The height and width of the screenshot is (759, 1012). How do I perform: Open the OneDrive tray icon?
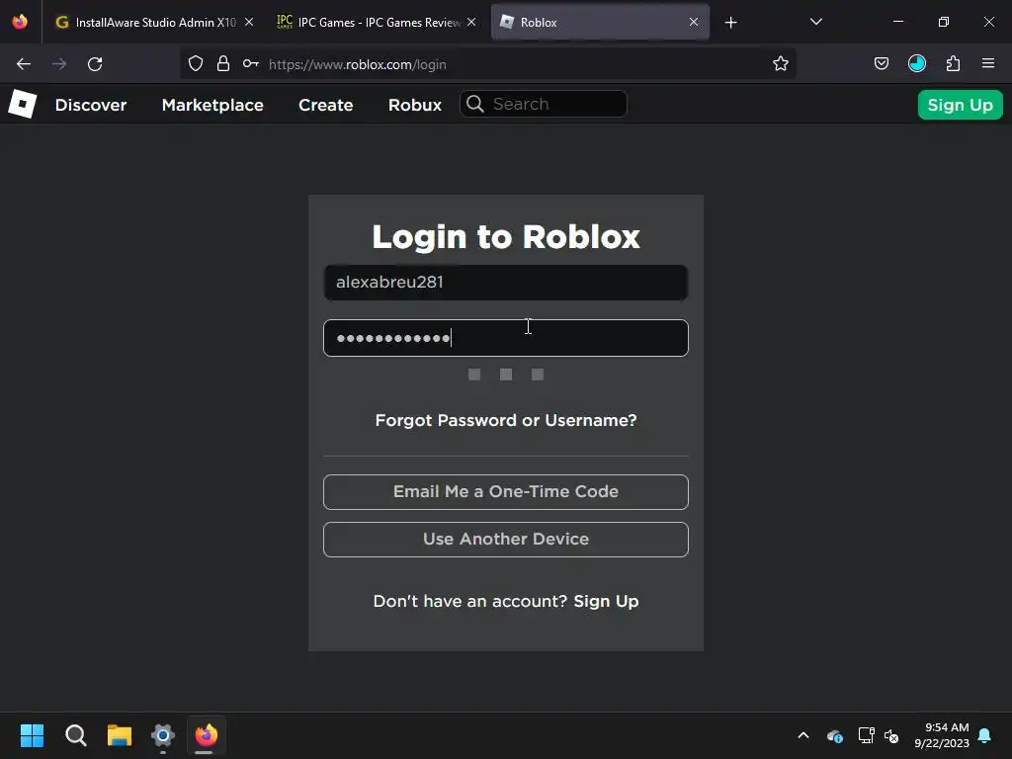point(834,735)
